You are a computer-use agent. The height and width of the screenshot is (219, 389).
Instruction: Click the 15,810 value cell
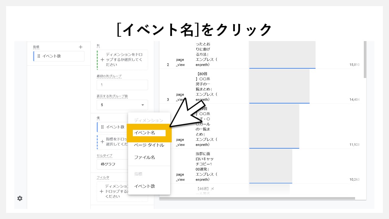click(x=354, y=64)
